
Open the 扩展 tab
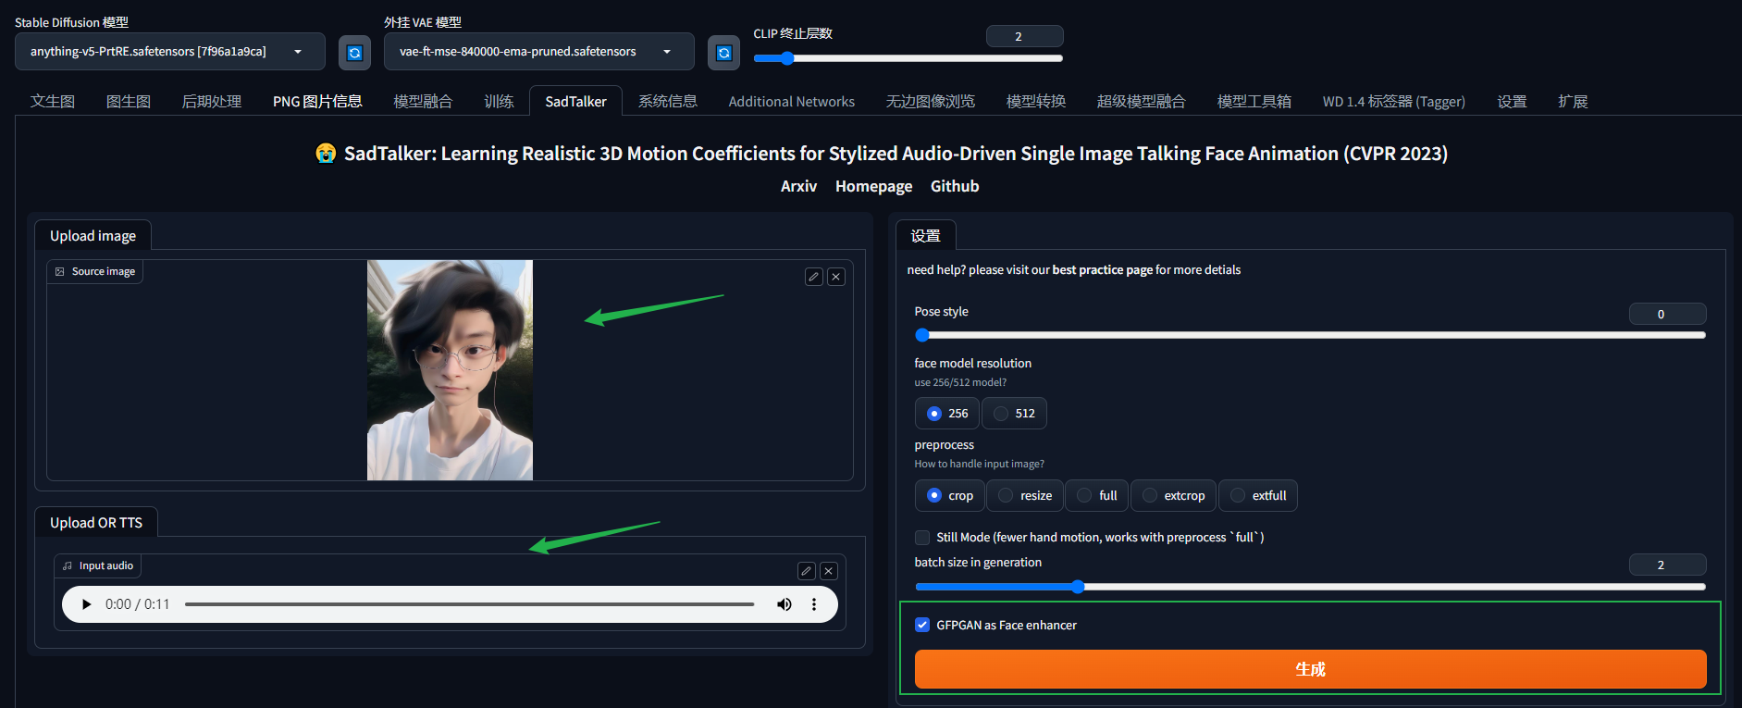click(1573, 102)
